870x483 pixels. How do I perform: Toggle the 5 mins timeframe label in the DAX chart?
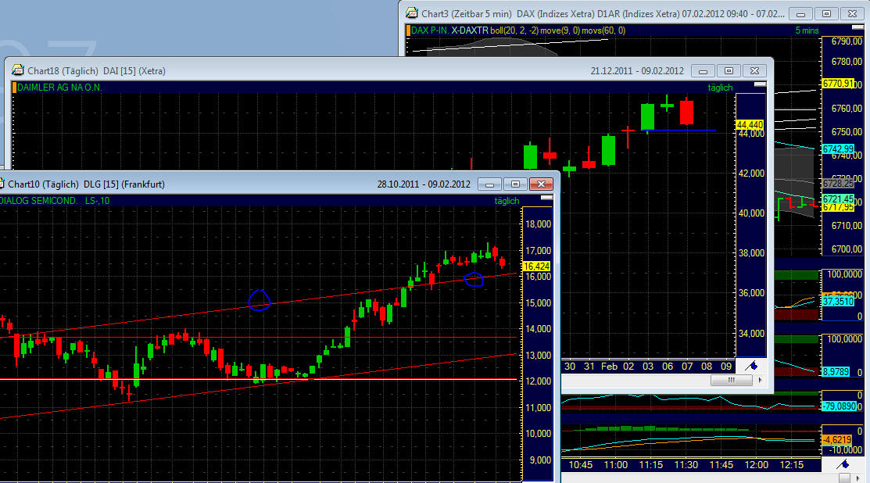[x=809, y=30]
